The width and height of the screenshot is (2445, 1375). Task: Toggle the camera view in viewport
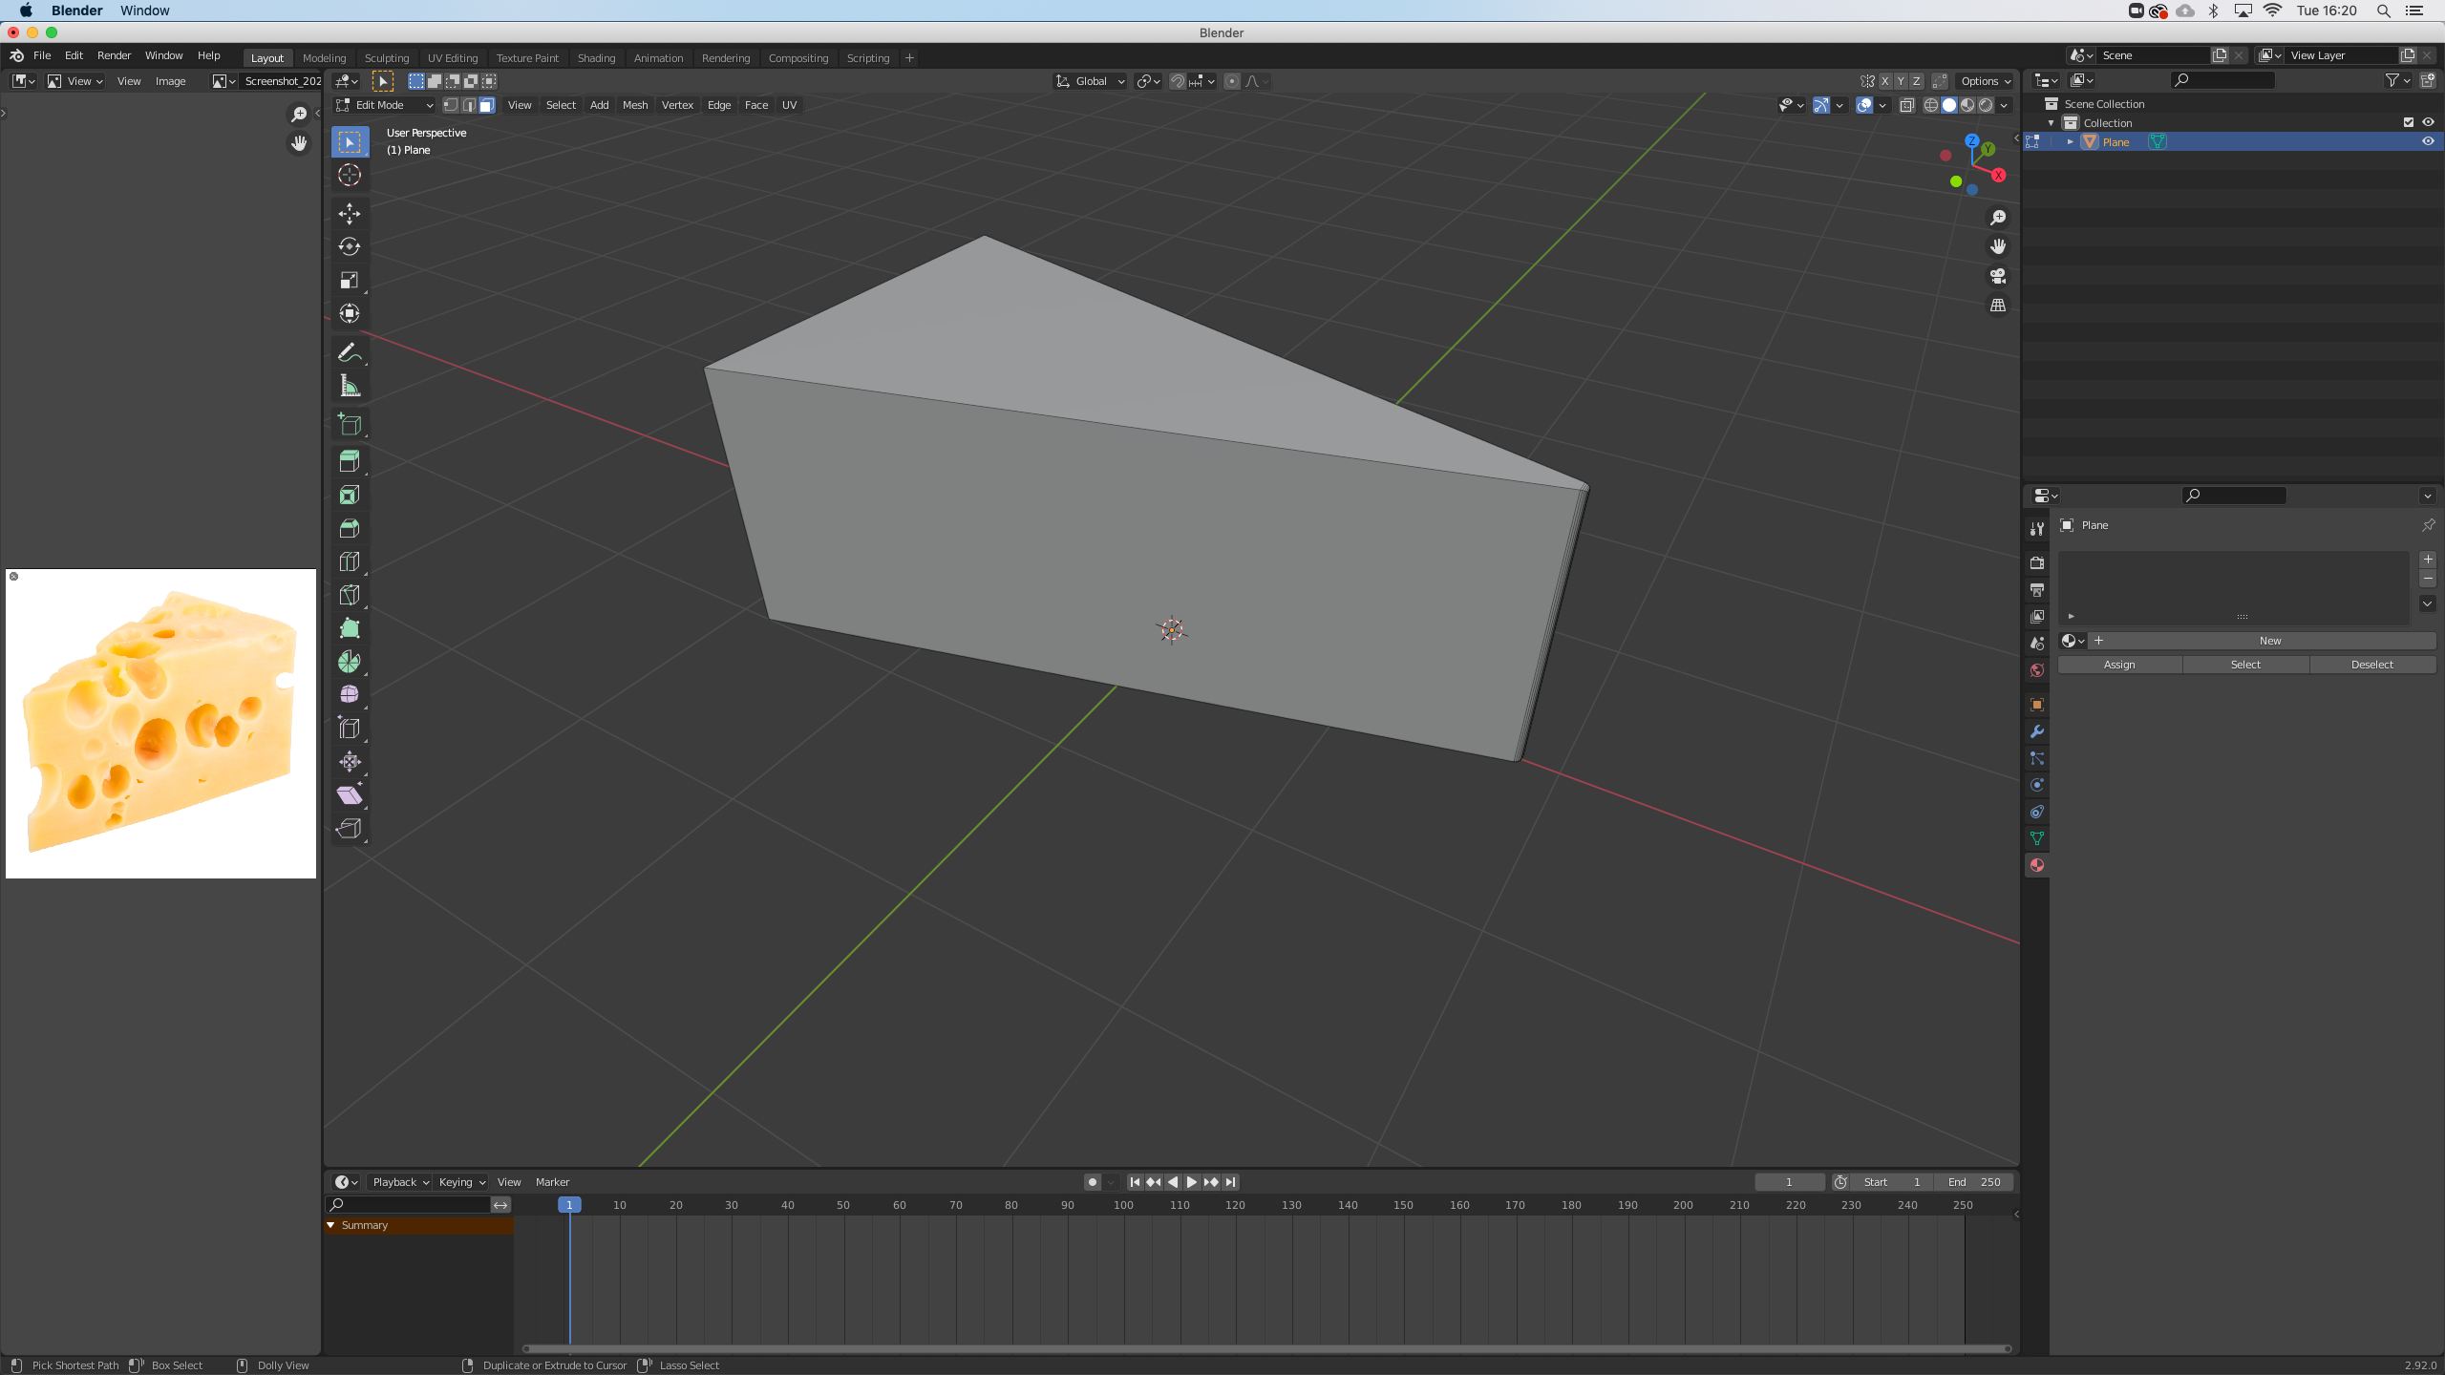point(1998,277)
